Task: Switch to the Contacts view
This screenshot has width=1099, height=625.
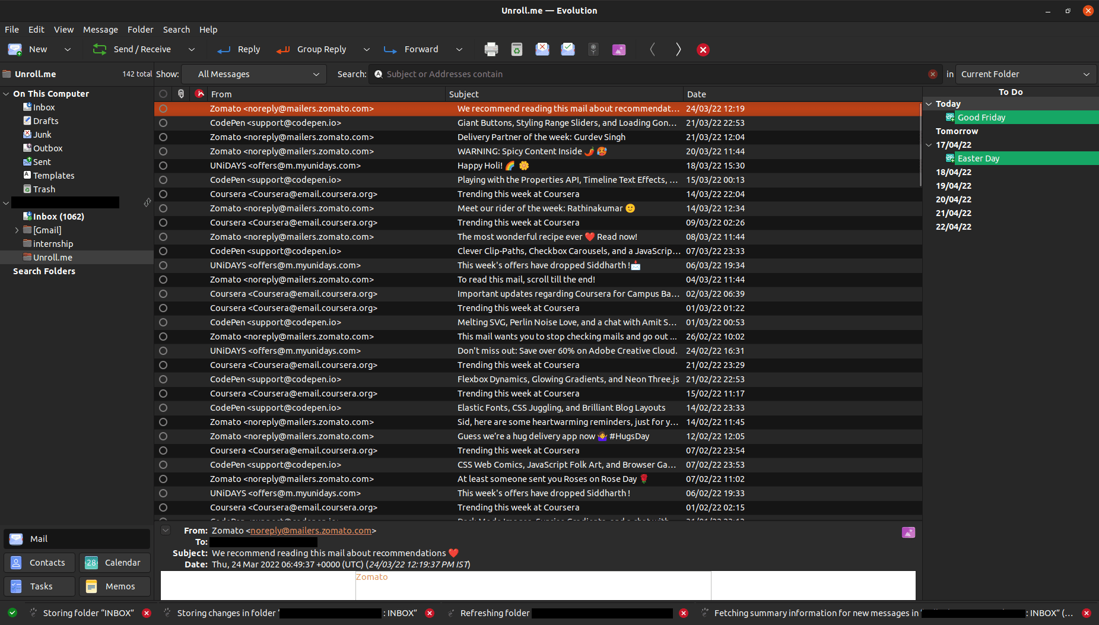Action: [x=39, y=563]
